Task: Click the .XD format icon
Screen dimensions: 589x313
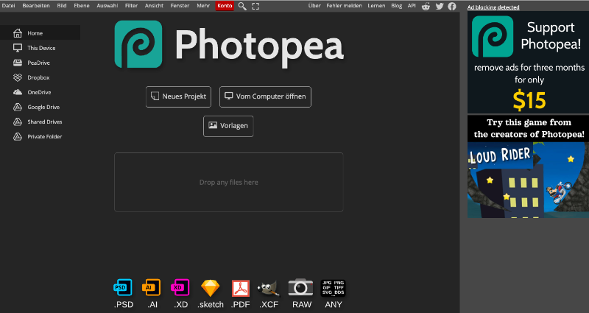Action: 180,288
